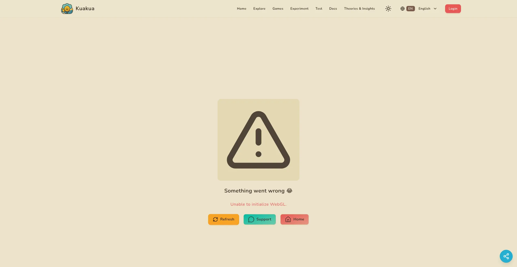
Task: Click the large warning triangle image
Action: click(x=258, y=140)
